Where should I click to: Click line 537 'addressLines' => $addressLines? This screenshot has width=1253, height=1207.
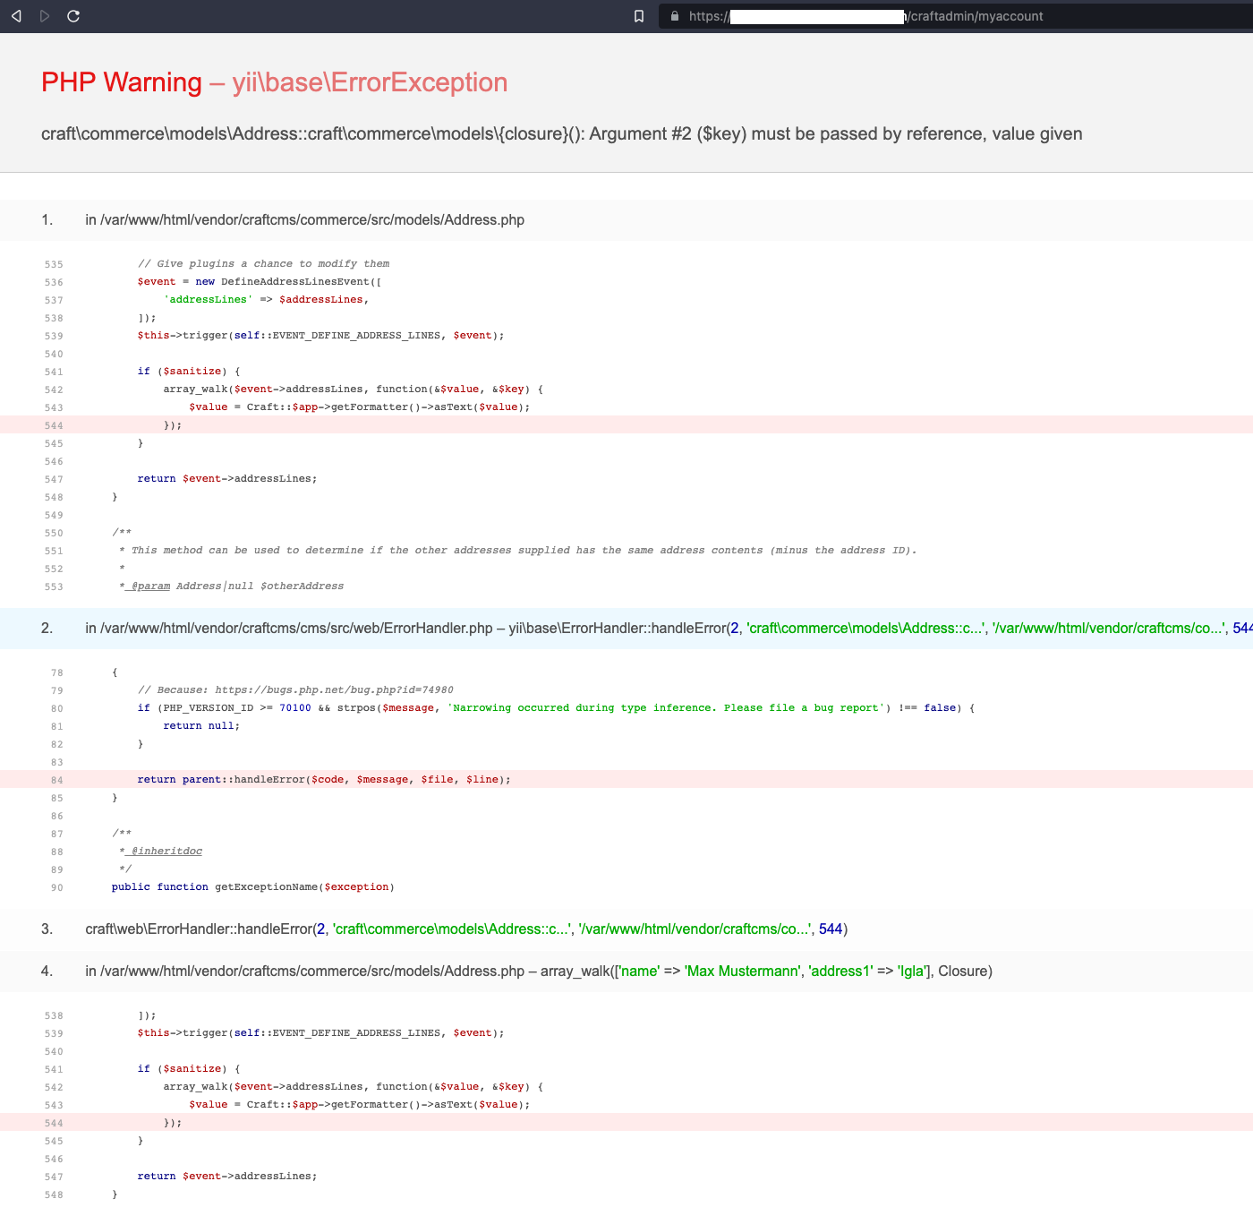267,300
